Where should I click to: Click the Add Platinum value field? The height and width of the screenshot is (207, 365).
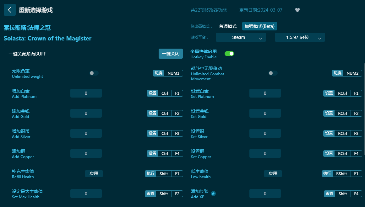(86, 93)
